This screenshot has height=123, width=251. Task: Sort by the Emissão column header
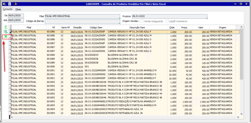(x=78, y=28)
